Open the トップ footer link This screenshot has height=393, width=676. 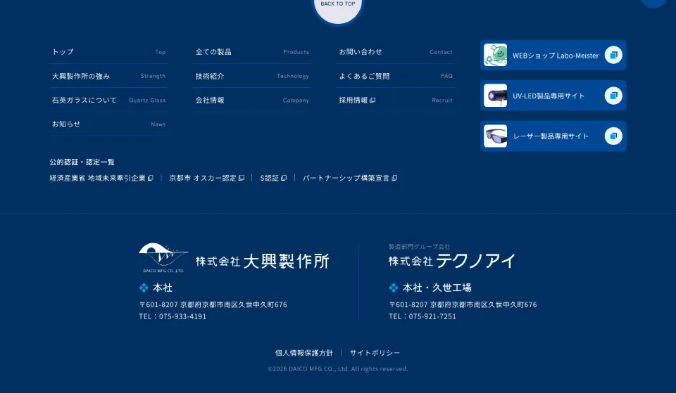pyautogui.click(x=109, y=51)
